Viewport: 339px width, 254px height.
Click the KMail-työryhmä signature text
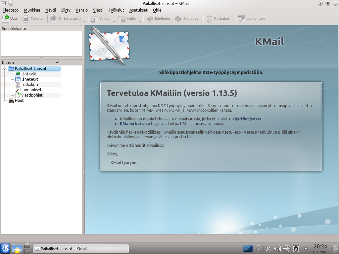click(x=125, y=163)
